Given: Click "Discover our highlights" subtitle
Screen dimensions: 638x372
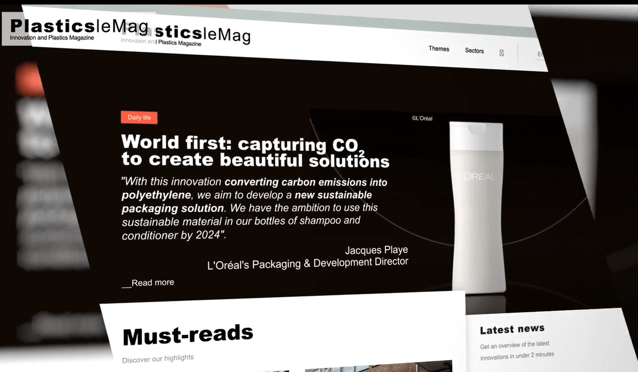Looking at the screenshot, I should click(159, 357).
